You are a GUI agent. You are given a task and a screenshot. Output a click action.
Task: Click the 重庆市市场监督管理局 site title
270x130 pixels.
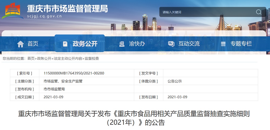[x=67, y=9]
